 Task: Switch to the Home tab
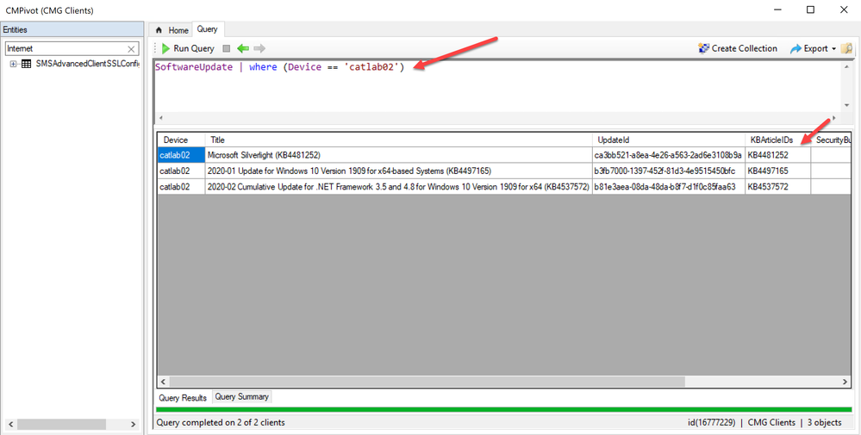click(172, 30)
